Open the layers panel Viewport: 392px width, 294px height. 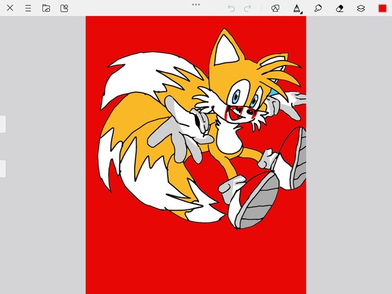361,8
